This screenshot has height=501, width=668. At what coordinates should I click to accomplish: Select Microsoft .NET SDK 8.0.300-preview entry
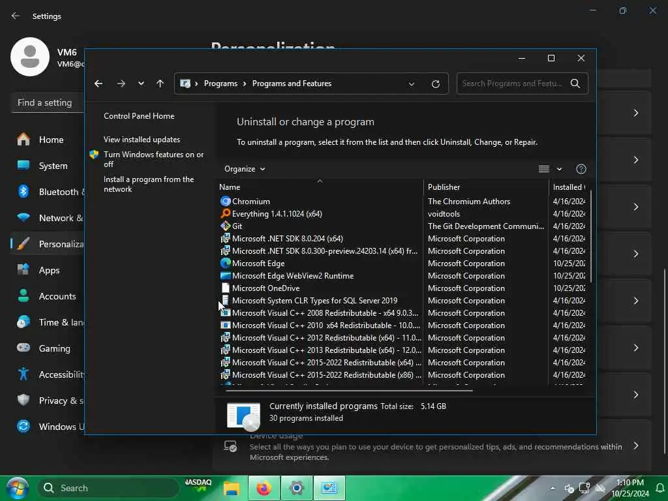coord(325,251)
